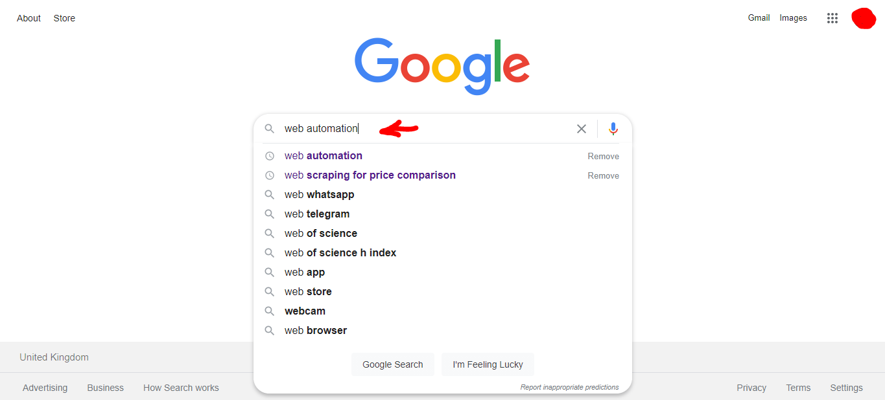Open Settings in the footer

point(846,388)
